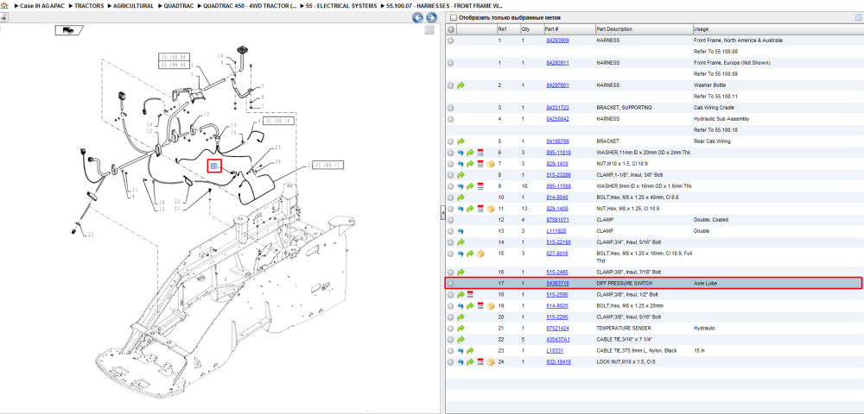864x414 pixels.
Task: Click the blue replace arrow on row 895-11010
Action: (461, 153)
